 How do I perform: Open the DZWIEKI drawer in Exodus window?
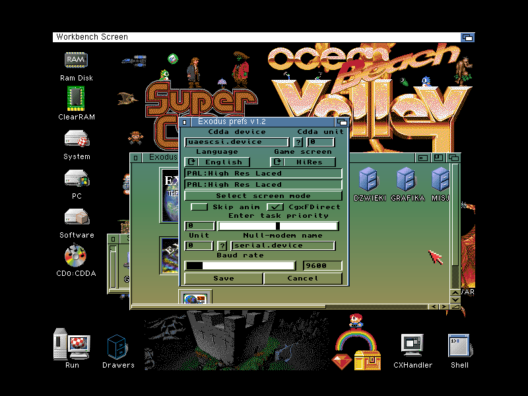click(x=369, y=179)
